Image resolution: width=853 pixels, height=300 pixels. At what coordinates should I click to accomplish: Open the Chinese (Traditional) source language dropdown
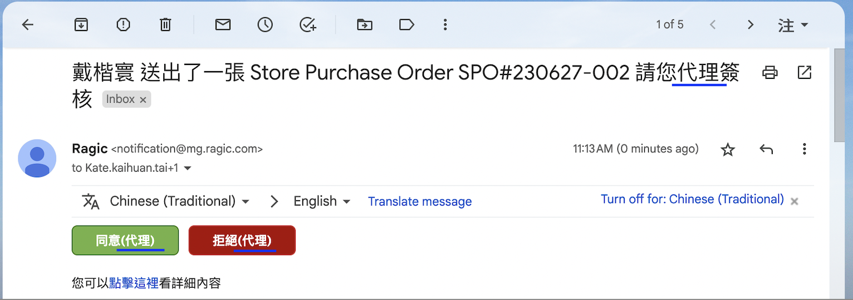[x=179, y=201]
